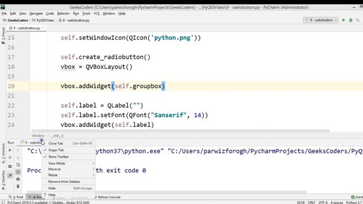
Task: Open the Edit menu
Action: click(x=13, y=14)
